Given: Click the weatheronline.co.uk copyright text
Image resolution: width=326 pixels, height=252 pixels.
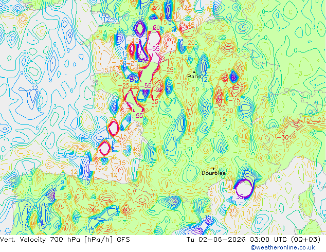Looking at the screenshot, I should coord(283,247).
